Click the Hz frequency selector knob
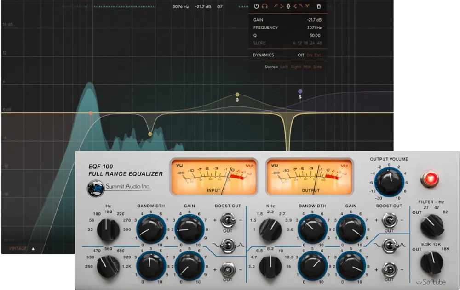The image size is (460, 290). pos(108,230)
